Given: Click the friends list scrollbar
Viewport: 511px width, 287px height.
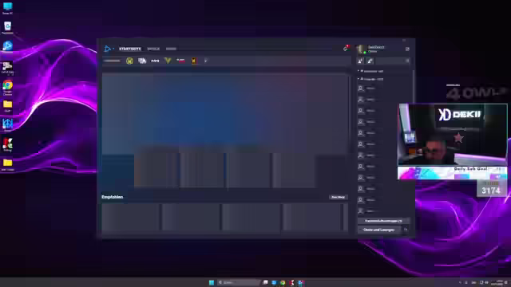Looking at the screenshot, I should point(414,86).
